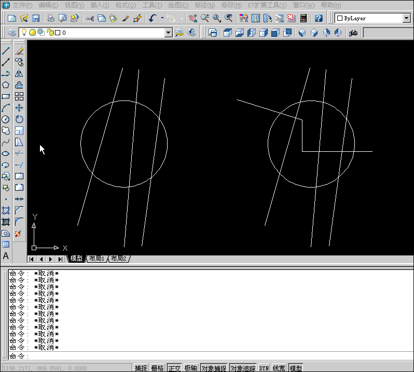
Task: Click the Undo arrow icon
Action: point(153,18)
